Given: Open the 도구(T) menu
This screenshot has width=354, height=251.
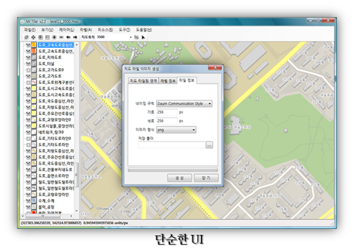Looking at the screenshot, I should click(x=124, y=30).
